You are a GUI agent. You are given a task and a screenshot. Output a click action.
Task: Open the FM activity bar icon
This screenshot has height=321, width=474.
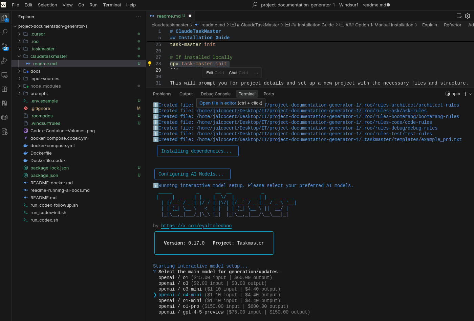pyautogui.click(x=5, y=103)
